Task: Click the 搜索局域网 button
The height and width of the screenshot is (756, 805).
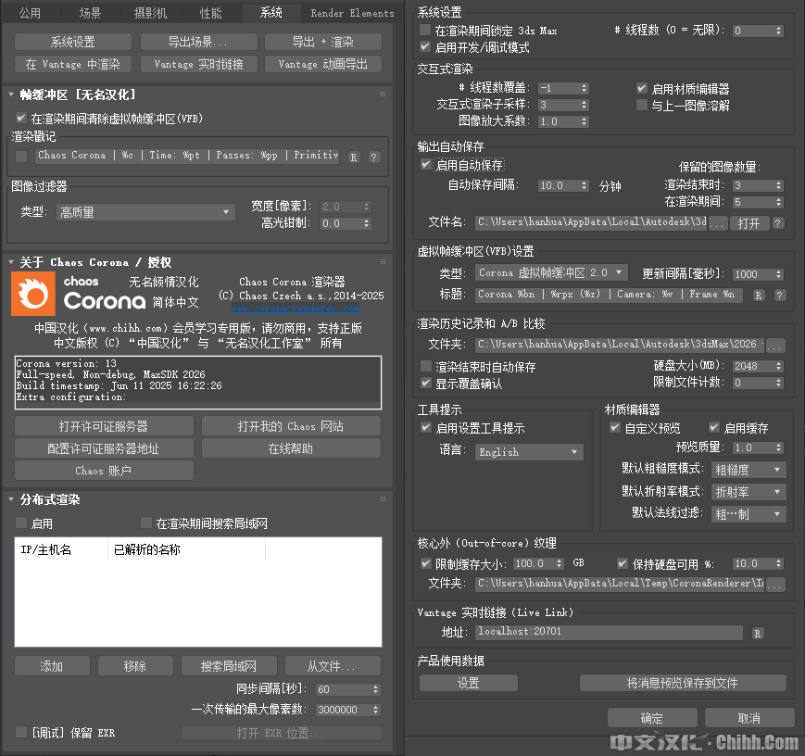Action: pos(228,665)
